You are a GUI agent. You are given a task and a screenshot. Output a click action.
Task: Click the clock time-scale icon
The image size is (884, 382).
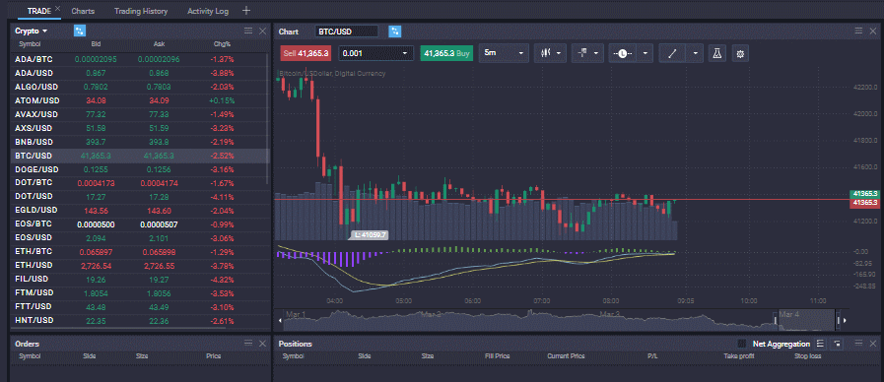623,53
